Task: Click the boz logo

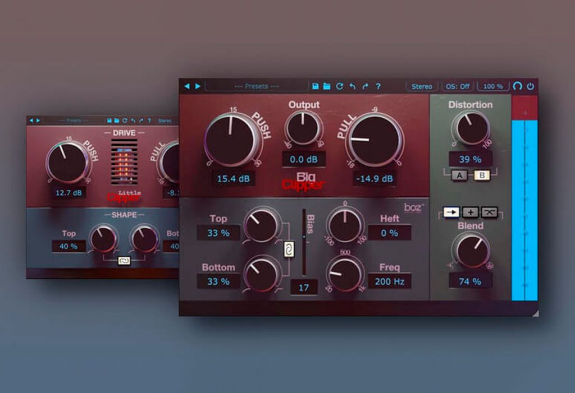Action: point(414,207)
